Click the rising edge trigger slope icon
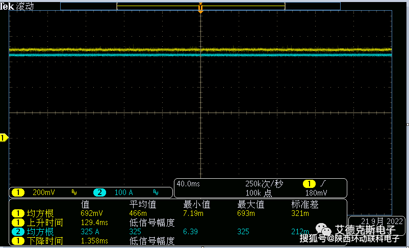409x248 pixels. pyautogui.click(x=323, y=184)
